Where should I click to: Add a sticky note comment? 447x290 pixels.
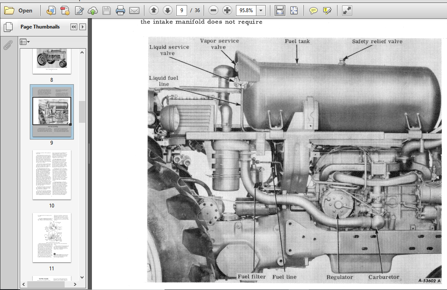click(x=313, y=11)
